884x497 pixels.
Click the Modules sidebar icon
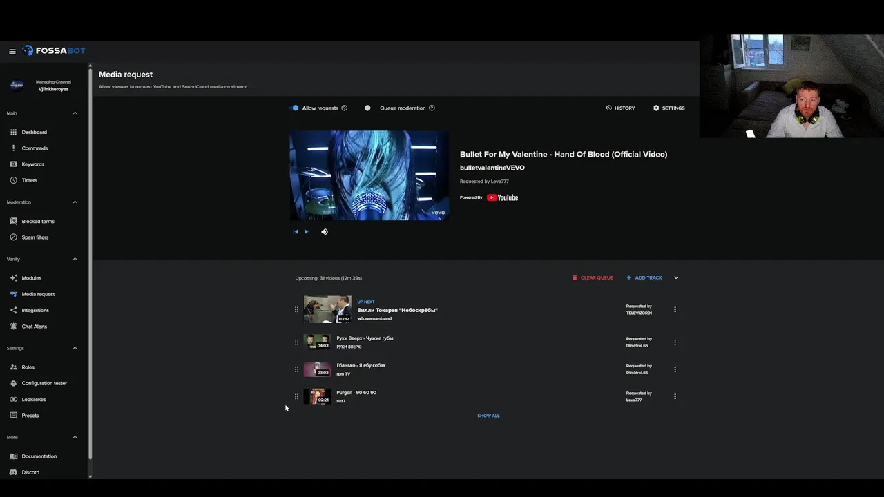[x=14, y=278]
